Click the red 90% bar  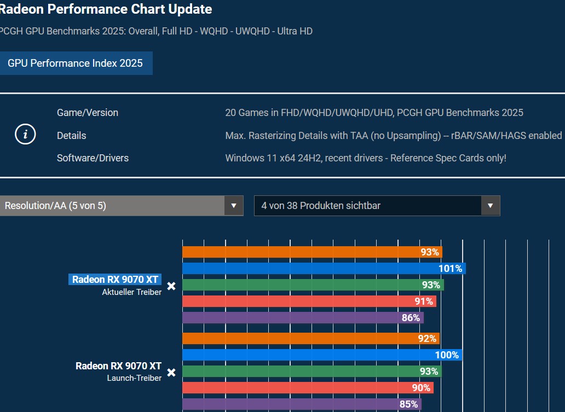tap(308, 387)
